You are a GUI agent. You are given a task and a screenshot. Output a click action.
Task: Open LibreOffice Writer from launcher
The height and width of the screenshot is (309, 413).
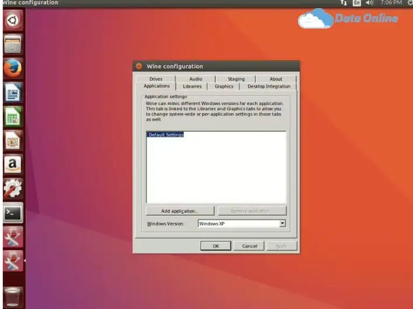coord(13,92)
